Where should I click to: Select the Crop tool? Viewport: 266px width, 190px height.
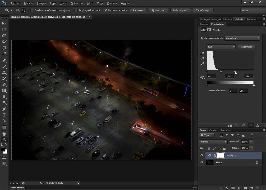pyautogui.click(x=4, y=48)
